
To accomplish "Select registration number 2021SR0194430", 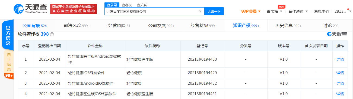I will pyautogui.click(x=202, y=59).
